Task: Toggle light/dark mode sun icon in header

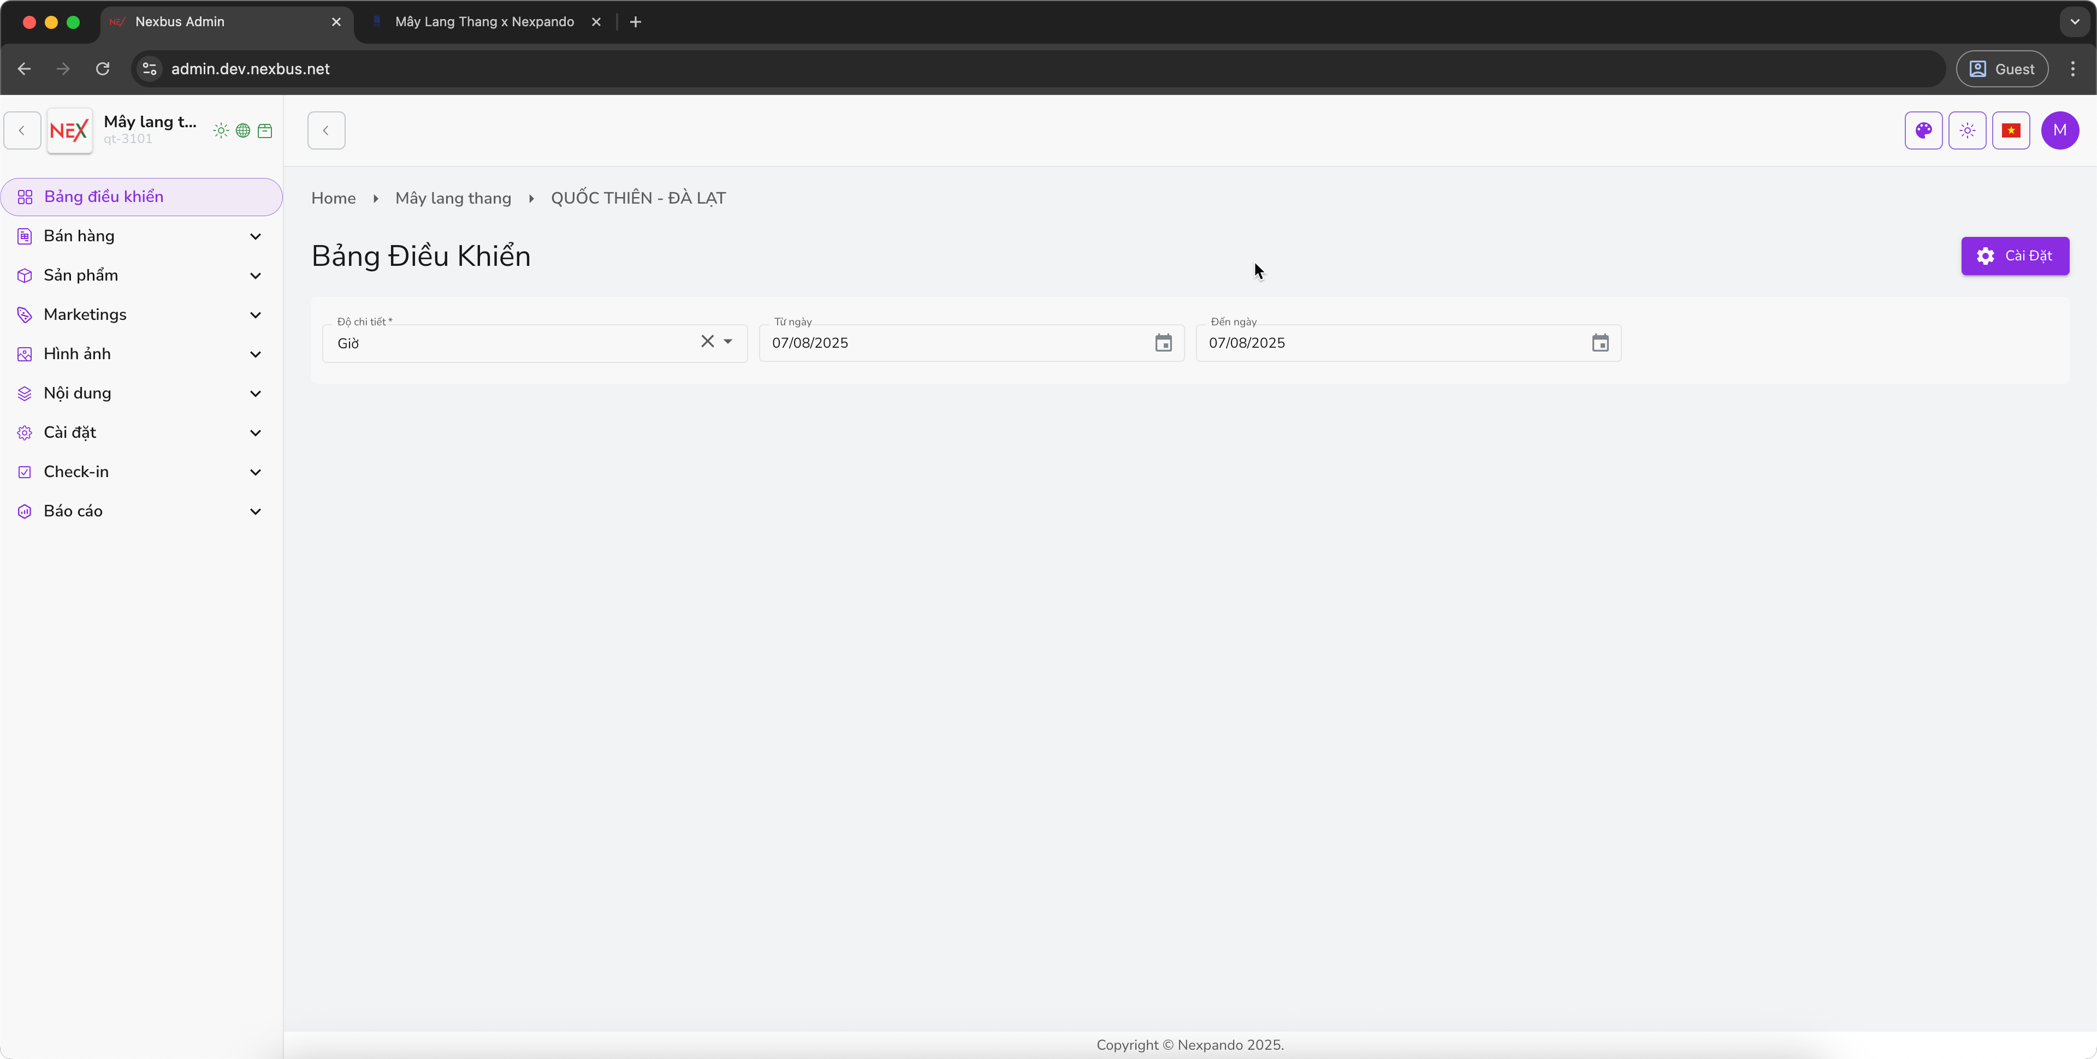Action: 1968,130
